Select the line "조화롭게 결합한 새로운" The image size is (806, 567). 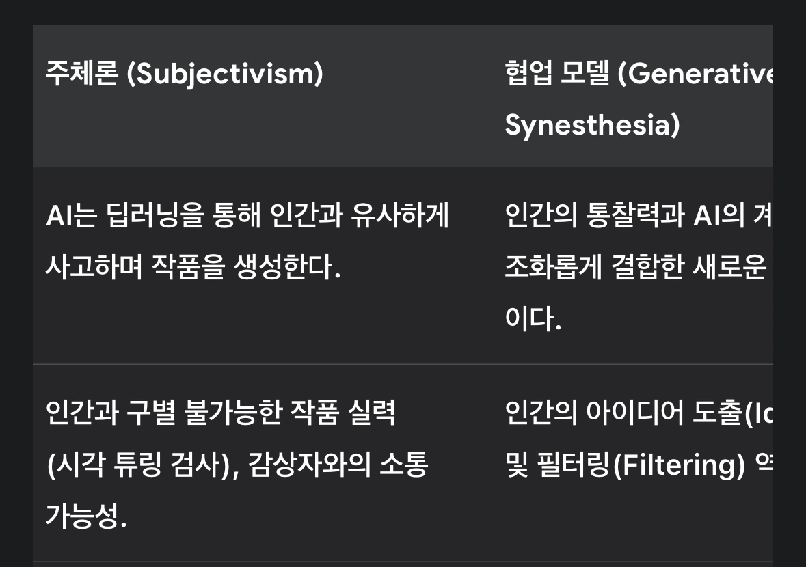point(635,266)
